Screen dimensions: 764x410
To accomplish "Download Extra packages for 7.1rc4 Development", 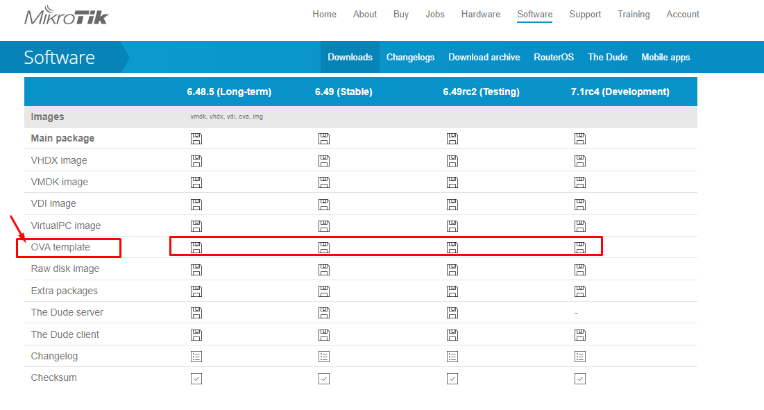I will point(580,291).
